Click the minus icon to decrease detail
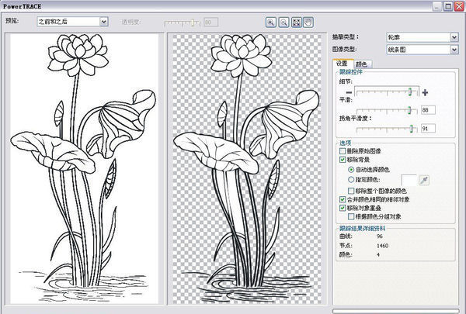Viewport: 466px width, 314px height. tap(350, 92)
